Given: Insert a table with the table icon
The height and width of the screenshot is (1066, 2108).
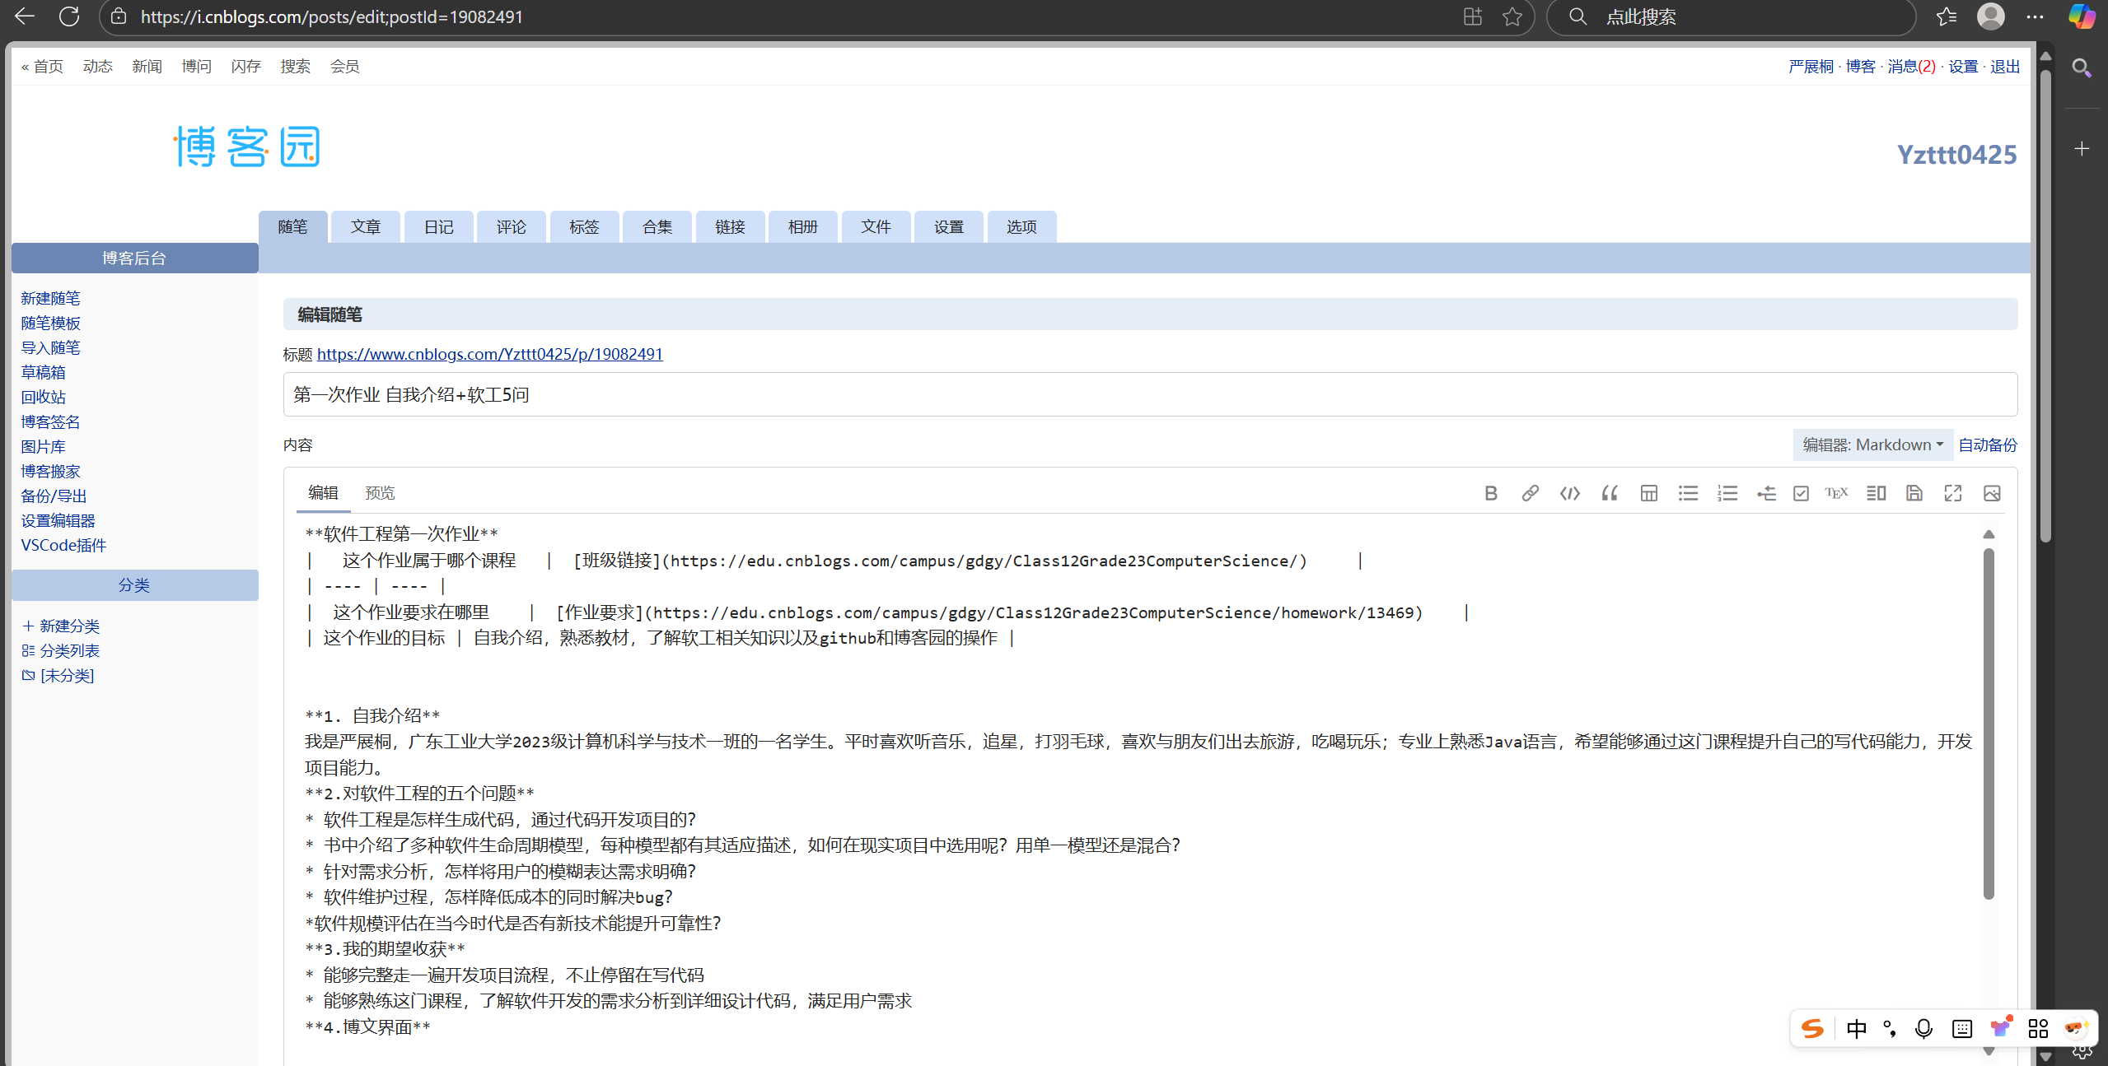Looking at the screenshot, I should coord(1648,493).
